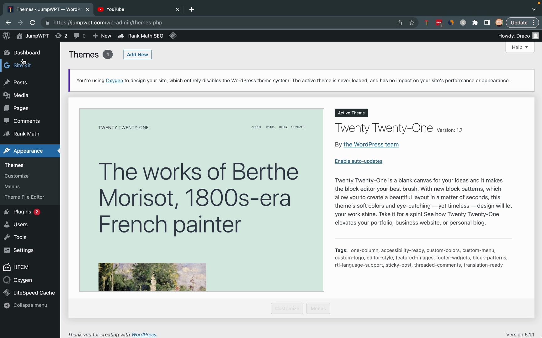
Task: Open HFCM sidebar icon
Action: tap(7, 267)
